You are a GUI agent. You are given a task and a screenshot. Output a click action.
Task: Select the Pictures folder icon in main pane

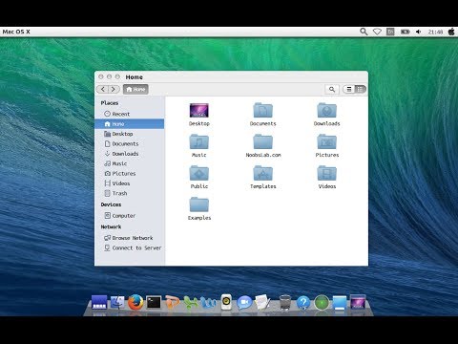coord(327,141)
